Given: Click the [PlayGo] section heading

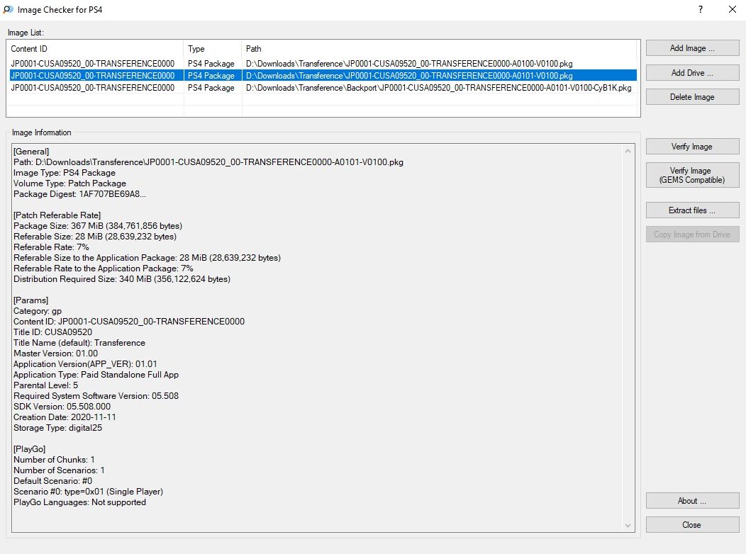Looking at the screenshot, I should tap(30, 449).
